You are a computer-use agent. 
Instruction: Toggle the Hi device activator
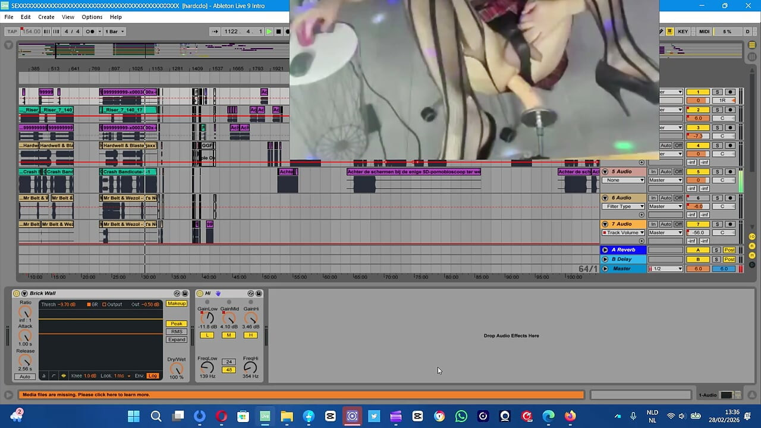(200, 294)
